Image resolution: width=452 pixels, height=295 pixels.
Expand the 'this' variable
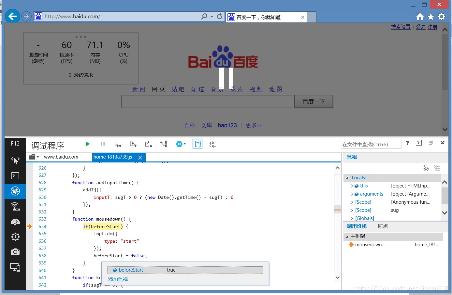click(352, 186)
